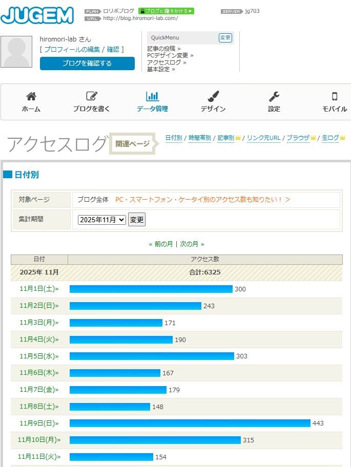This screenshot has width=351, height=467.
Task: Click the ブログを確認する button
Action: pos(87,63)
